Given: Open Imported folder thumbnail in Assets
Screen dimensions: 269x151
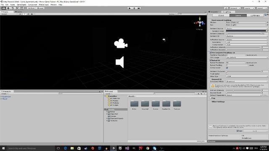Looking at the screenshot, I should click(145, 104).
